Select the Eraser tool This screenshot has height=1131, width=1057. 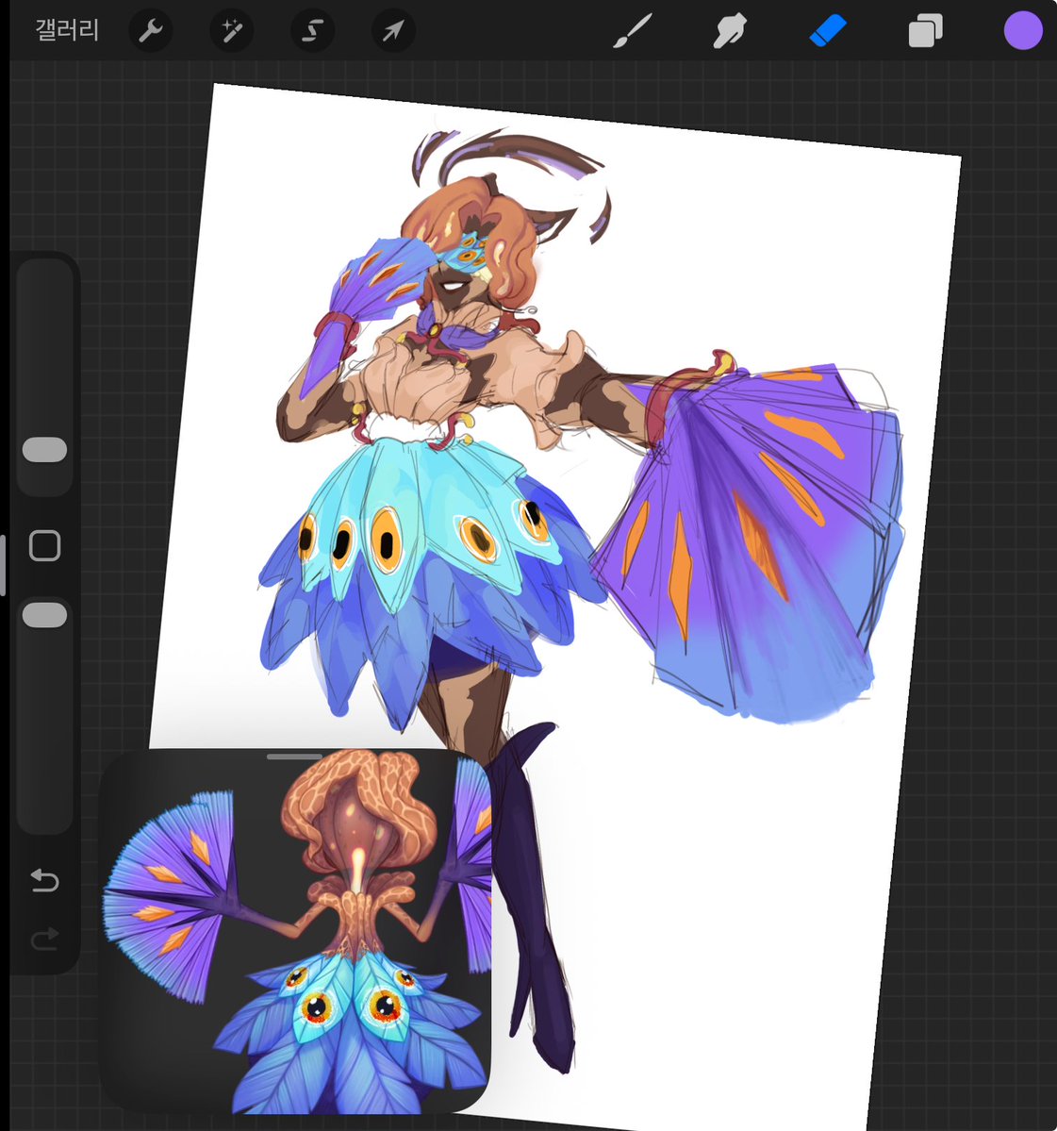tap(828, 31)
